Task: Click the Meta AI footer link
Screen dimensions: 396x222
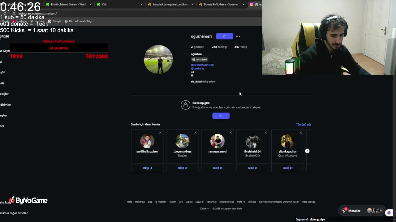Action: [x=241, y=202]
